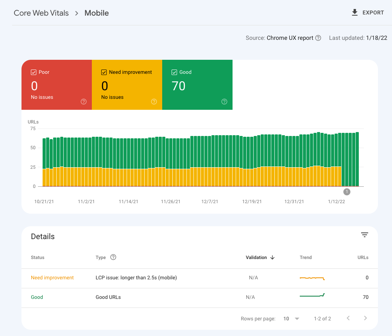Click the 12/31/21 date axis label
This screenshot has height=336, width=392.
[294, 202]
